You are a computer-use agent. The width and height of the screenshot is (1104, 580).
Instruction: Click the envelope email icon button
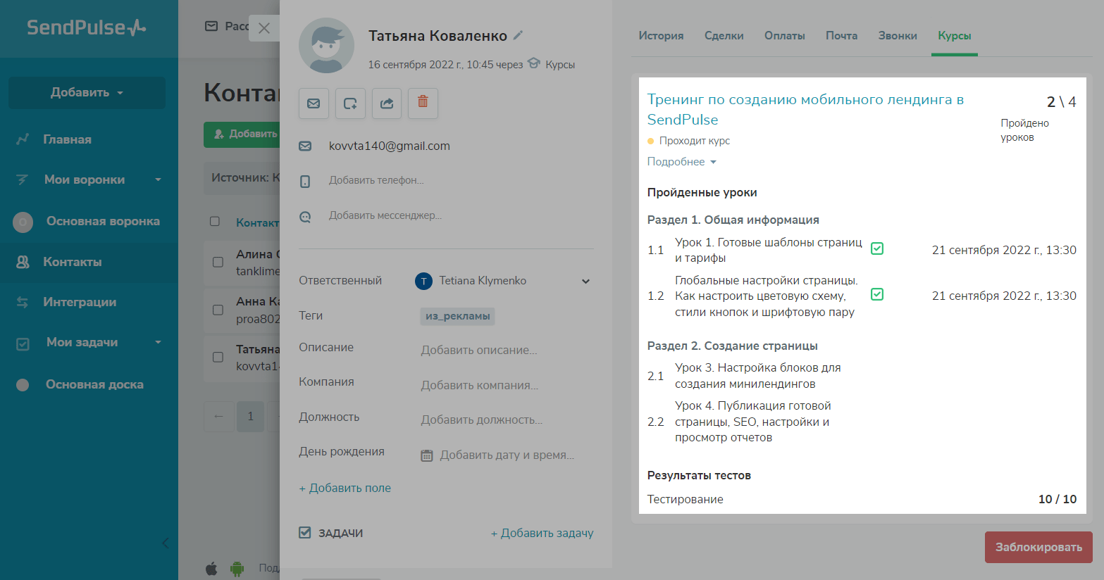click(314, 103)
